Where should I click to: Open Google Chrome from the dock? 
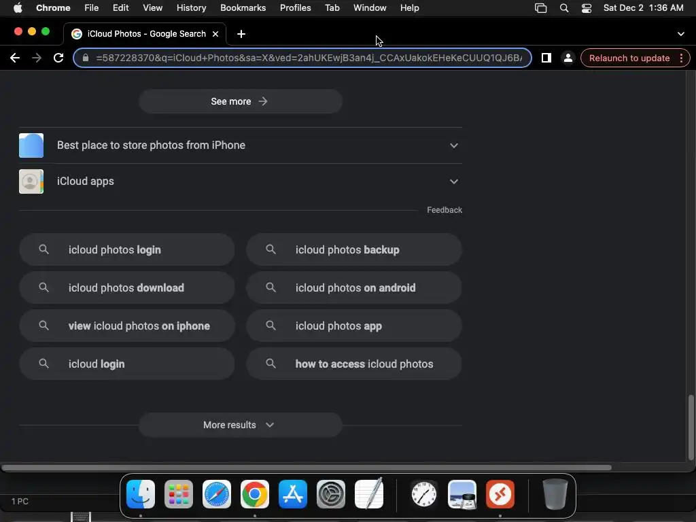(x=255, y=494)
